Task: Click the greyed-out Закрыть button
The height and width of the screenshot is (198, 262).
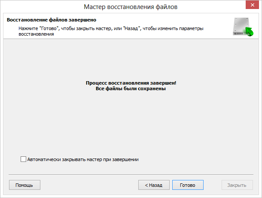Action: (x=237, y=185)
